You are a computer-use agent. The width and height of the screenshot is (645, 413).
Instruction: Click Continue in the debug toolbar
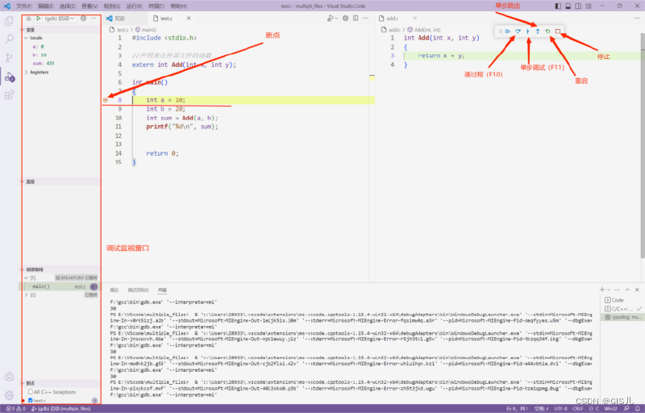click(508, 31)
